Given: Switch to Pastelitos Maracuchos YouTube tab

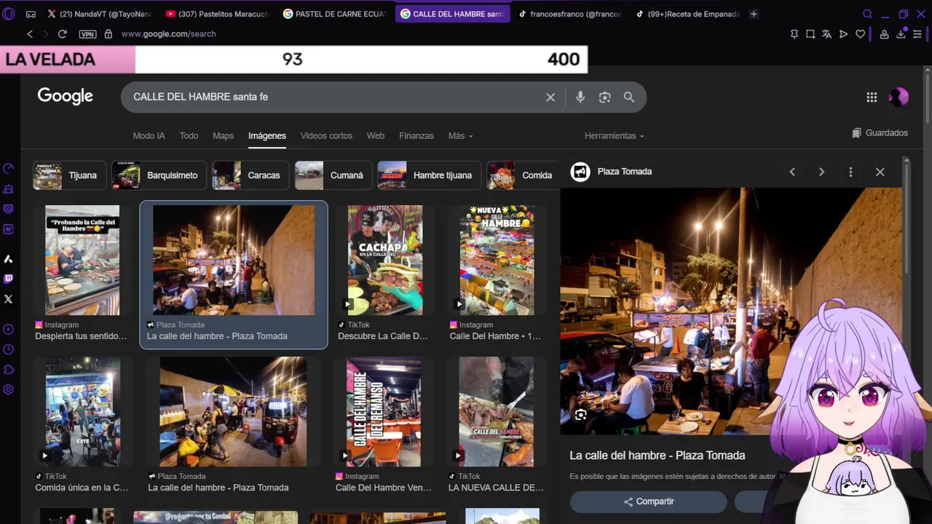Looking at the screenshot, I should (x=217, y=14).
